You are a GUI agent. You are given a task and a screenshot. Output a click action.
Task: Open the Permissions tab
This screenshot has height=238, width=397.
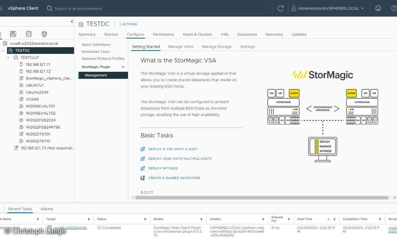(x=163, y=34)
